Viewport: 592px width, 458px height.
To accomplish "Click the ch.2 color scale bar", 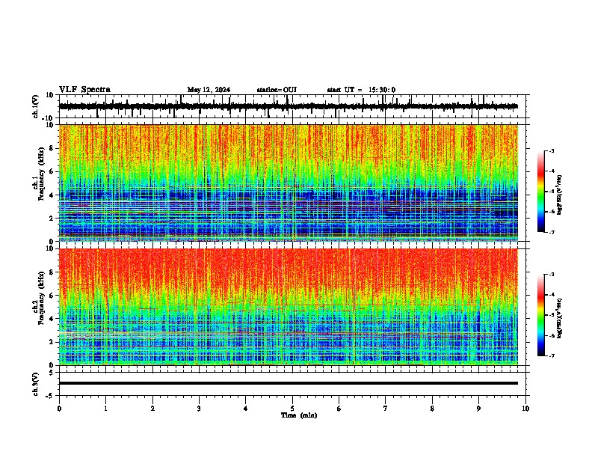I will coord(541,315).
